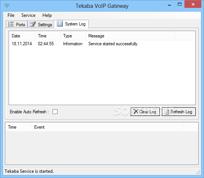Open the Service menu
Image resolution: width=204 pixels, height=178 pixels.
28,15
